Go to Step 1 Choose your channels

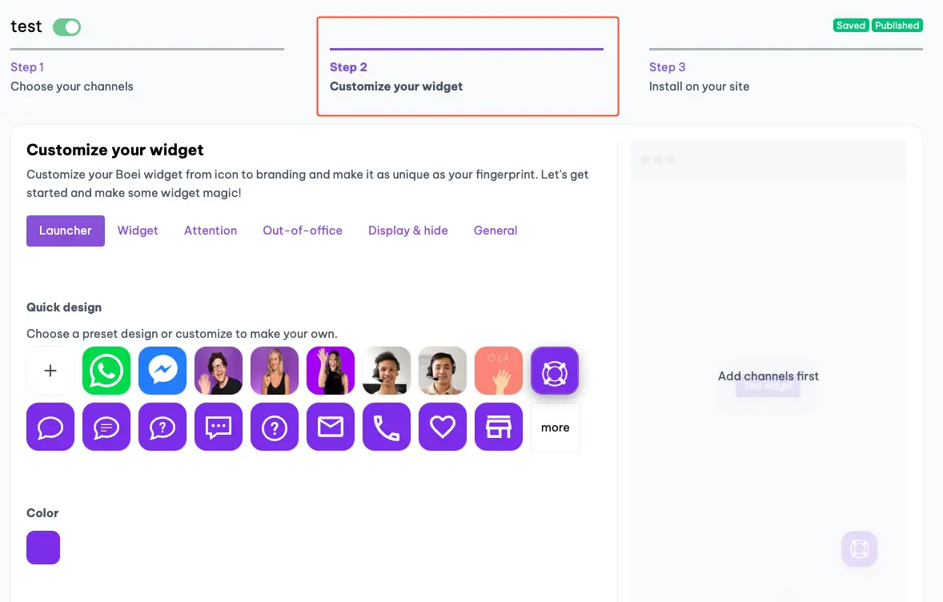[x=72, y=77]
